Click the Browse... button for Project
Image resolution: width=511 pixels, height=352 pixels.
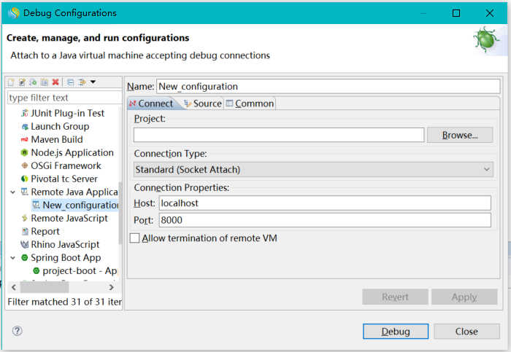pyautogui.click(x=460, y=135)
